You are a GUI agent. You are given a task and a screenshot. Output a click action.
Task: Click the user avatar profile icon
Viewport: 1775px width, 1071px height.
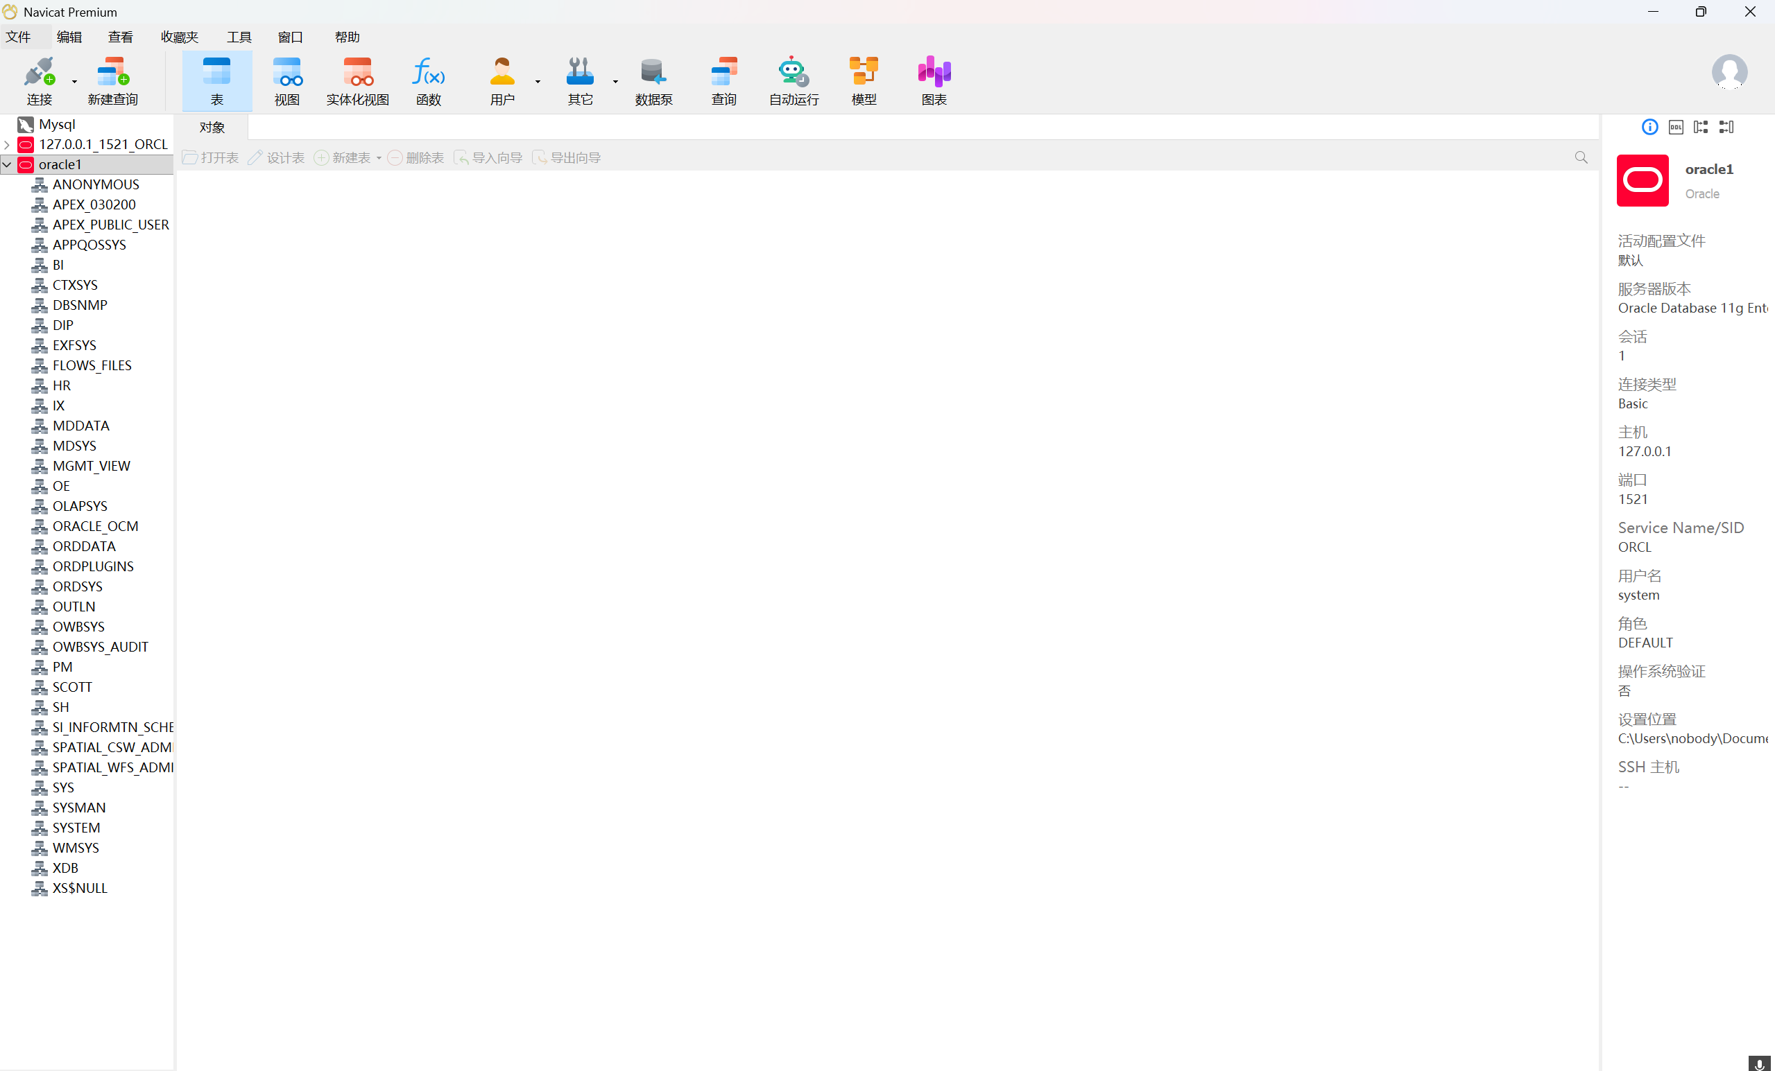(x=1729, y=73)
